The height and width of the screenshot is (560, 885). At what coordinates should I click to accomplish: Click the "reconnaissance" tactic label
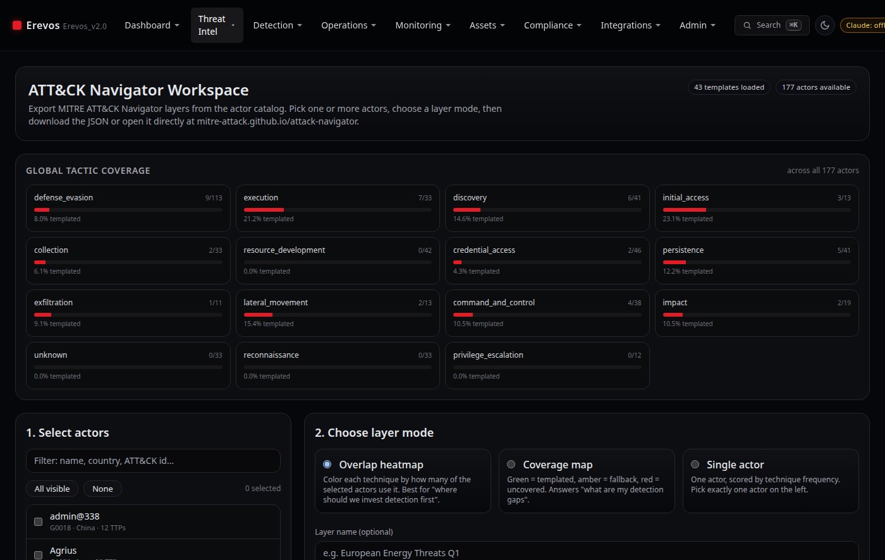pos(271,355)
